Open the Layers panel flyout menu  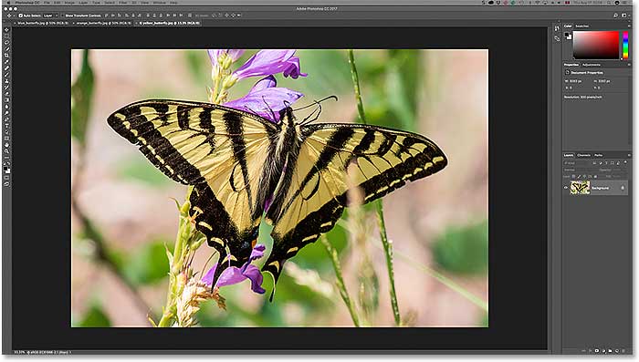click(629, 155)
